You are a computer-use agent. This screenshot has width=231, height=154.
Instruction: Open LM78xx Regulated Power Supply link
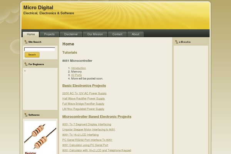click(83, 109)
